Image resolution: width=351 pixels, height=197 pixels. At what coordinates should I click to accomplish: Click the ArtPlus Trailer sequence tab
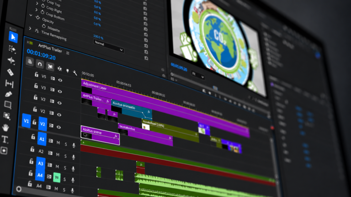point(50,48)
